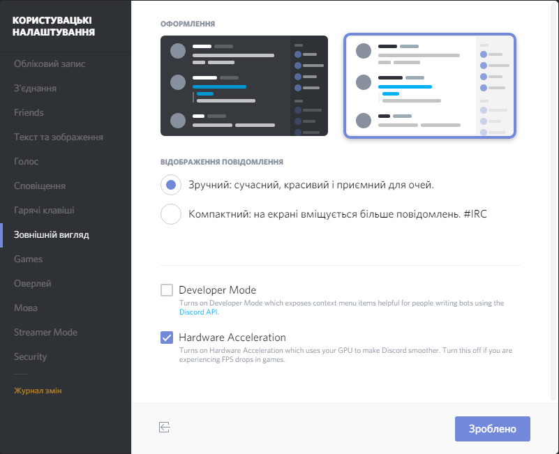Select the Games settings tab
The height and width of the screenshot is (454, 559).
29,259
